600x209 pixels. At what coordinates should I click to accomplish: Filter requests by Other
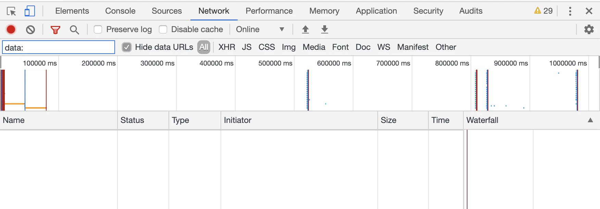click(x=446, y=47)
